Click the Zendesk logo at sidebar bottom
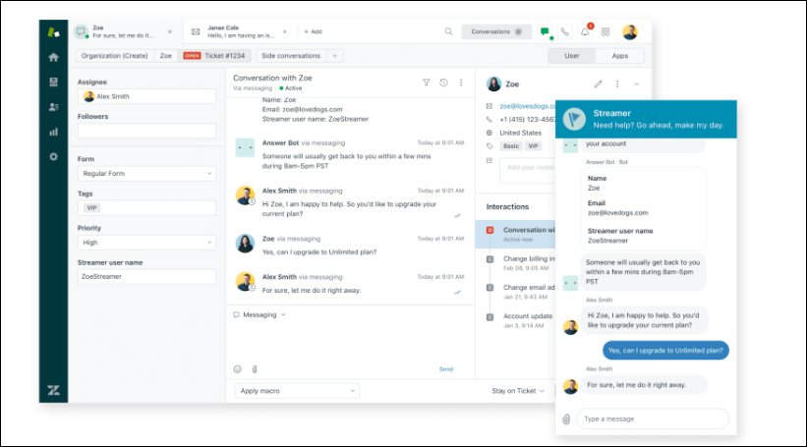The height and width of the screenshot is (447, 807). click(53, 390)
